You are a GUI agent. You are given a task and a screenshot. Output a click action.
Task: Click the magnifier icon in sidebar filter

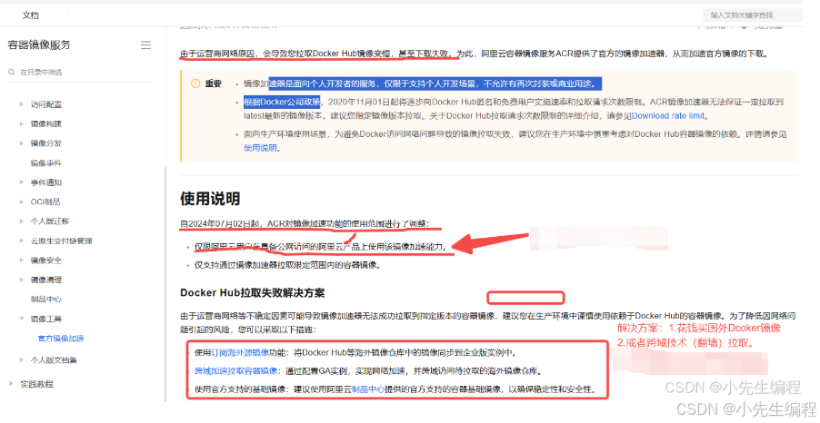12,72
